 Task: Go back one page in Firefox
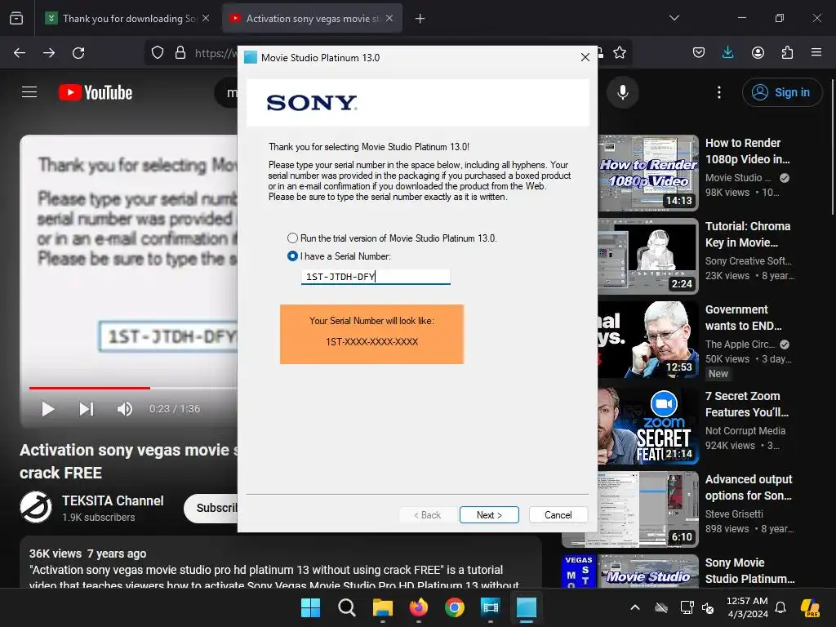[20, 53]
